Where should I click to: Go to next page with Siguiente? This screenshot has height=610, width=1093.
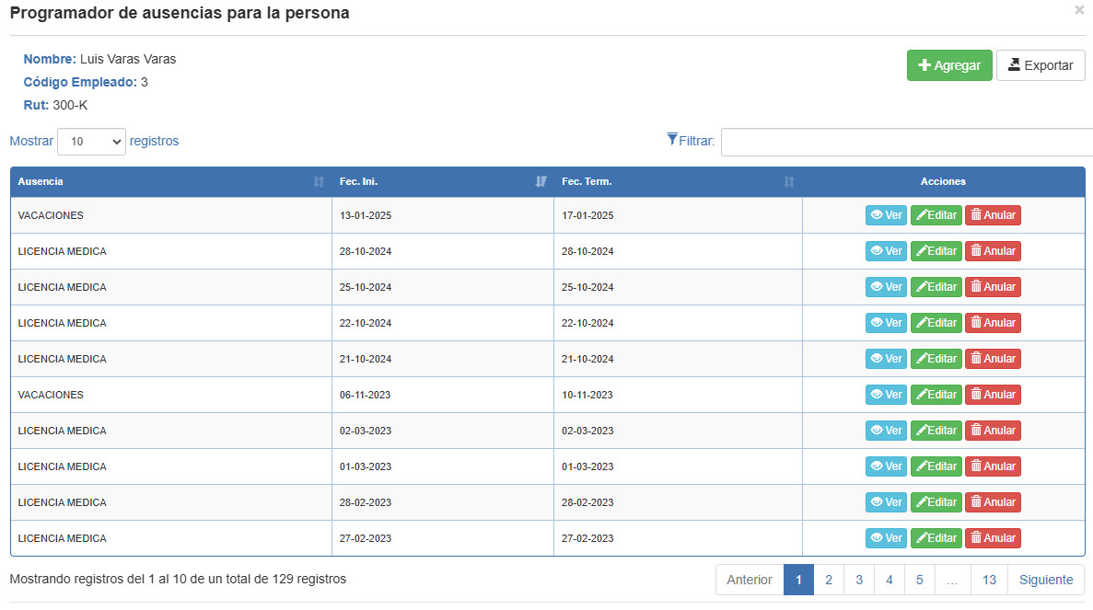[x=1046, y=580]
